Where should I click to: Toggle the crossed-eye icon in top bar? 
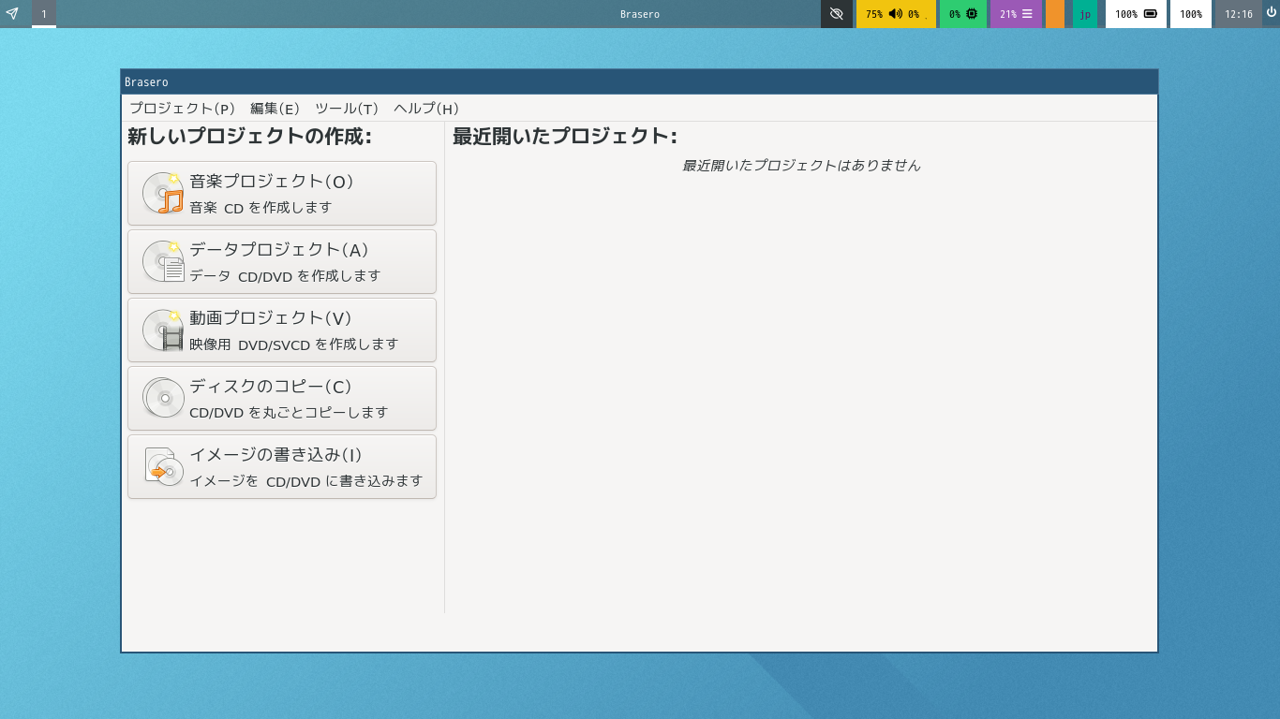(837, 14)
